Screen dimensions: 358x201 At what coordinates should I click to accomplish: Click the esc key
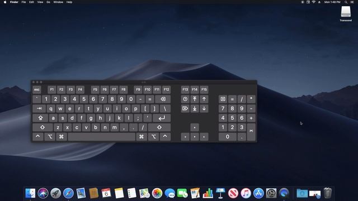37,89
